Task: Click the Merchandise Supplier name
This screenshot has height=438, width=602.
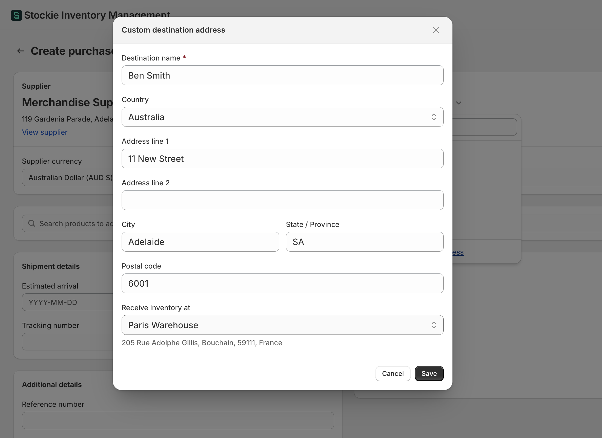Action: (67, 102)
